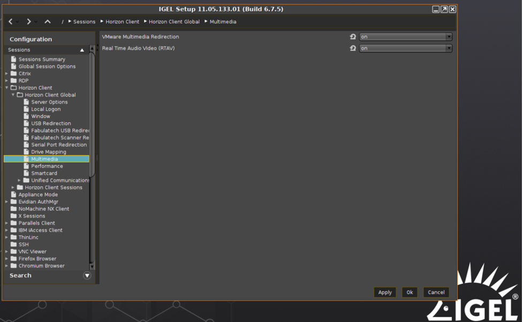This screenshot has width=523, height=322.
Task: Select Drive Mapping in the tree
Action: (x=48, y=152)
